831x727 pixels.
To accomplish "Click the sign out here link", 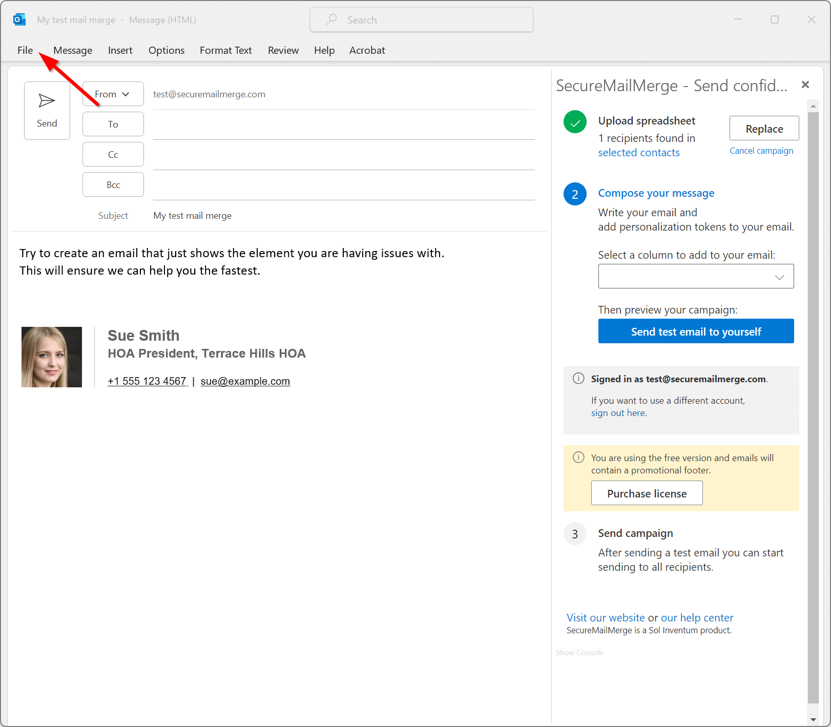I will pyautogui.click(x=617, y=412).
